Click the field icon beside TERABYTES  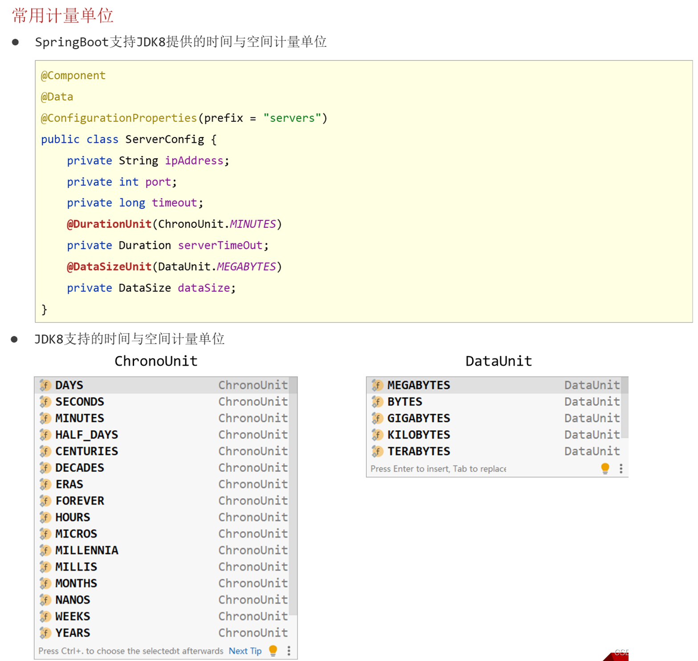[377, 451]
